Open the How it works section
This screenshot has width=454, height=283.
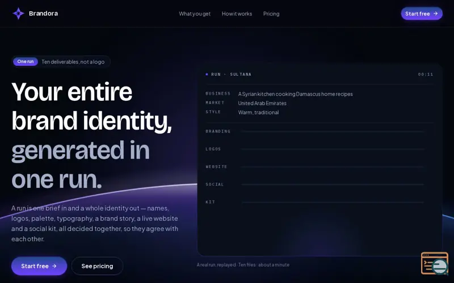[x=237, y=14]
